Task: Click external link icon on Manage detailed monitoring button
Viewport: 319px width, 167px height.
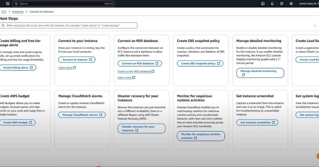Action: click(244, 75)
